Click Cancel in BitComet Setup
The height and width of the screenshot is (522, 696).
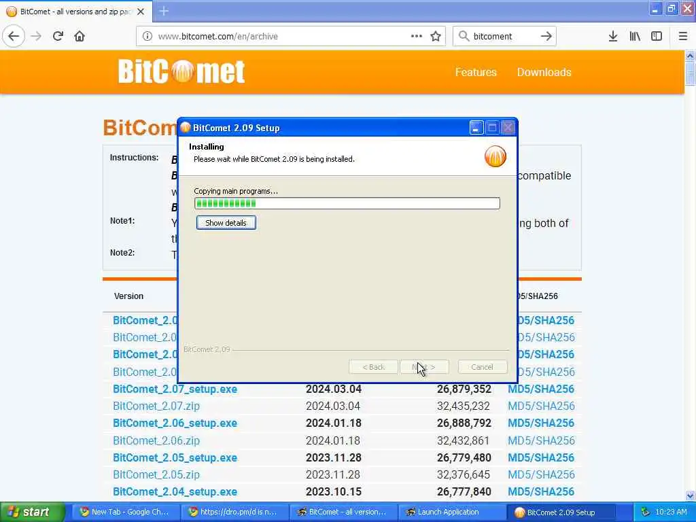[x=483, y=367]
